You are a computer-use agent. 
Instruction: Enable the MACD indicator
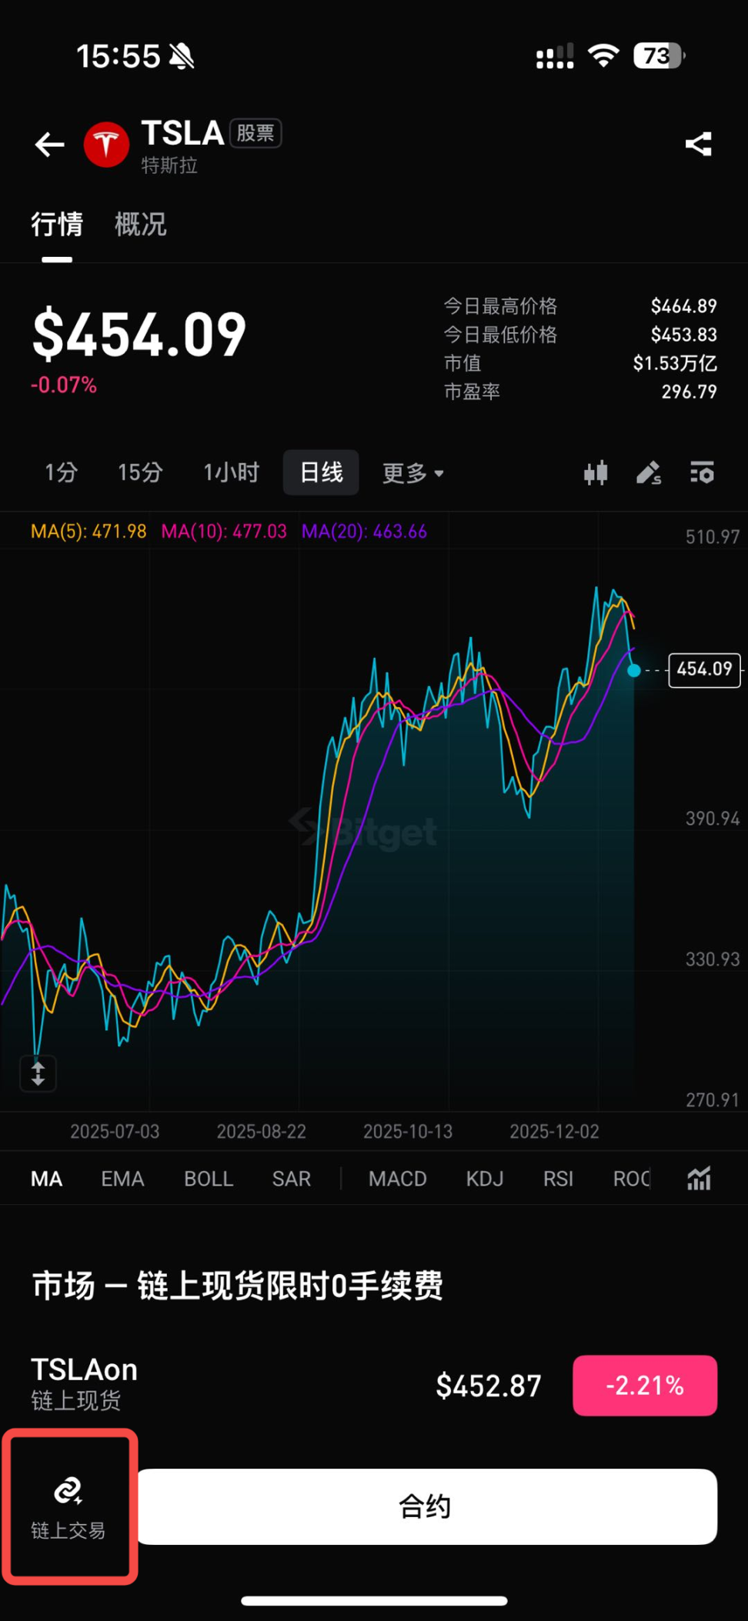coord(397,1179)
